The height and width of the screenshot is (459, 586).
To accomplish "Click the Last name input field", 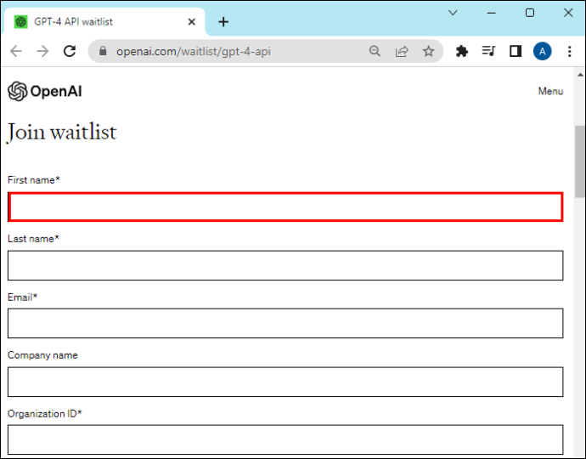I will [285, 265].
